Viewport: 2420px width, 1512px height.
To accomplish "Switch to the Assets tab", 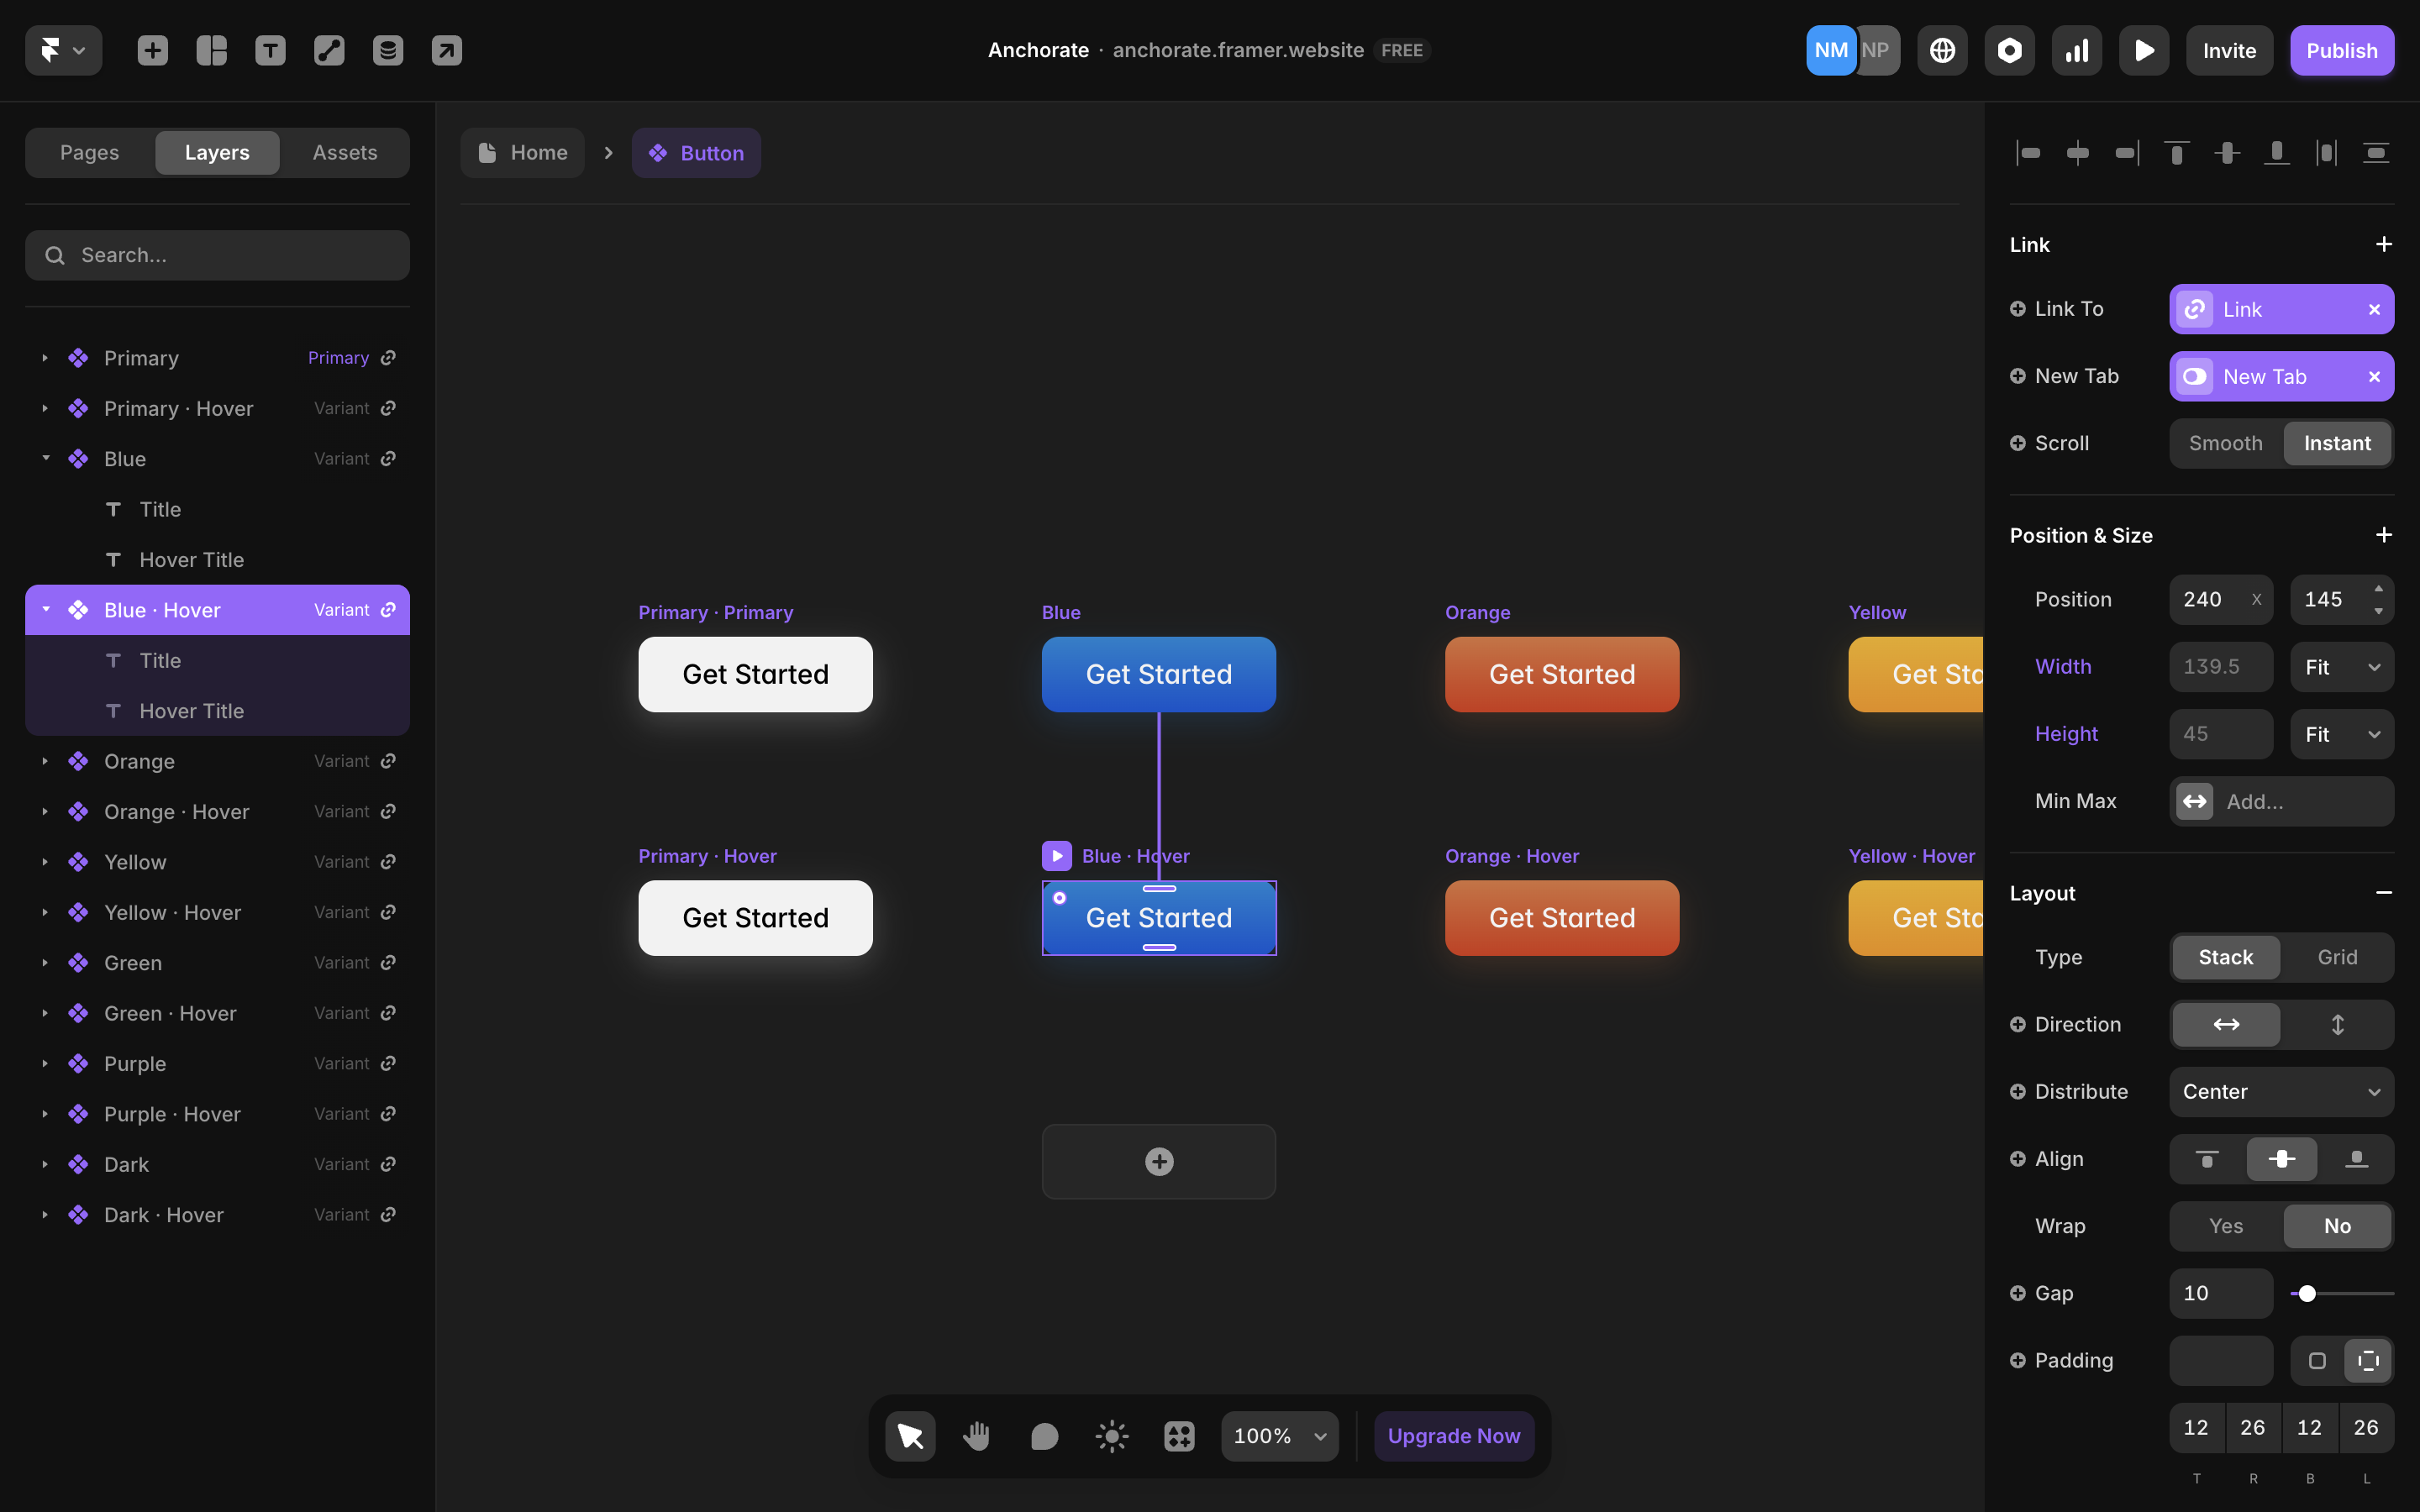I will 344,152.
